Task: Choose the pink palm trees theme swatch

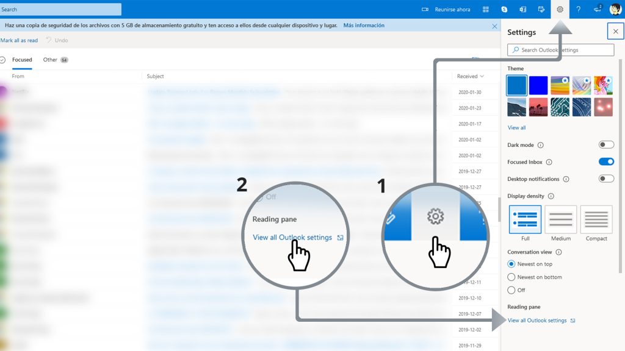Action: point(538,107)
